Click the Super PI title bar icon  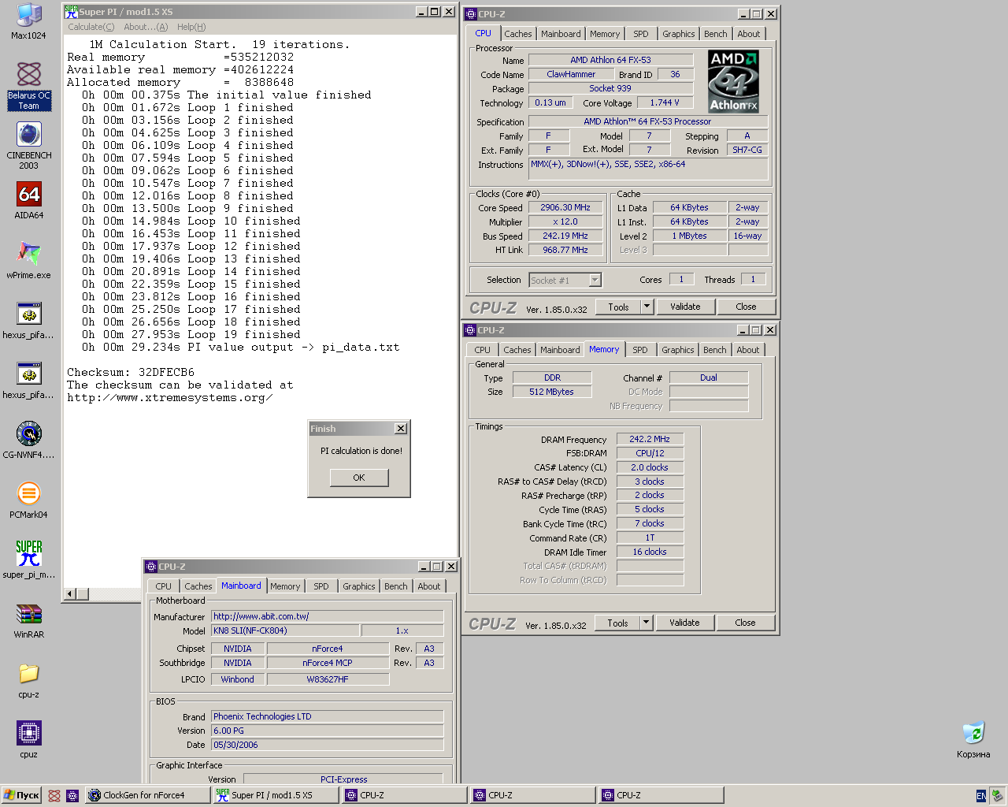(x=71, y=12)
